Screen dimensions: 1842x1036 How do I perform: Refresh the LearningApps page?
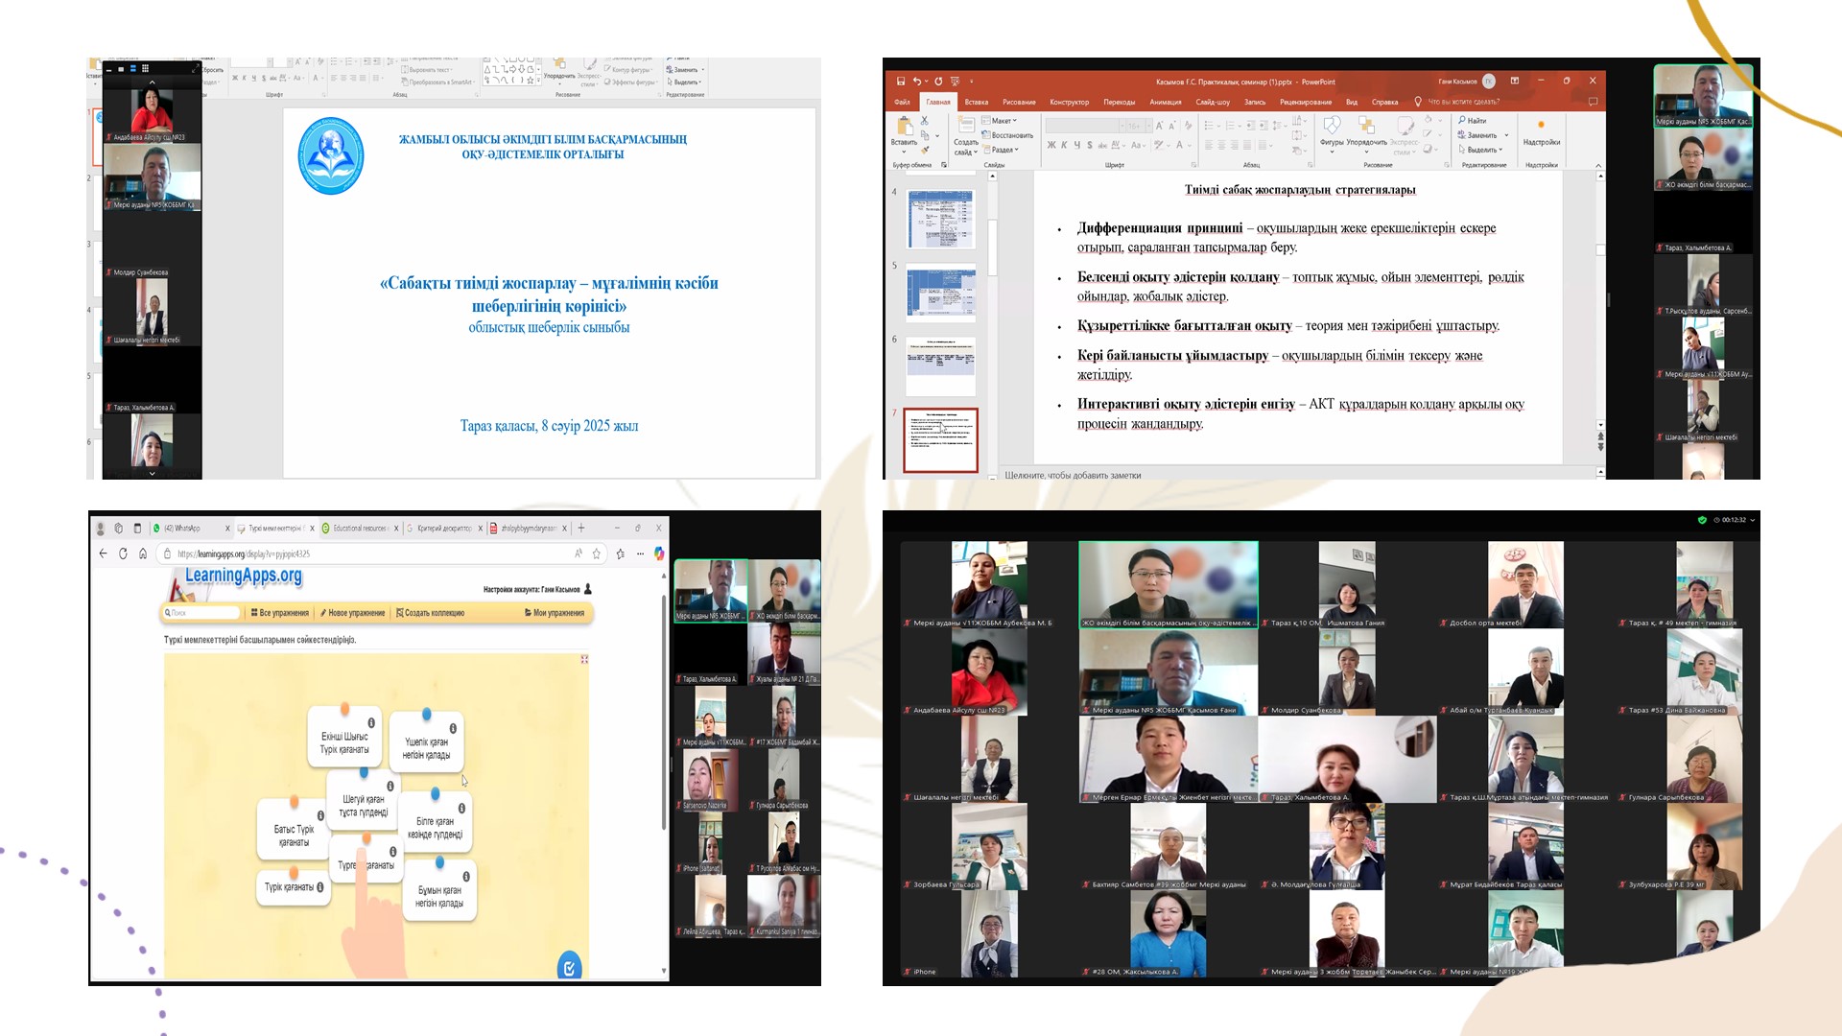[x=123, y=553]
